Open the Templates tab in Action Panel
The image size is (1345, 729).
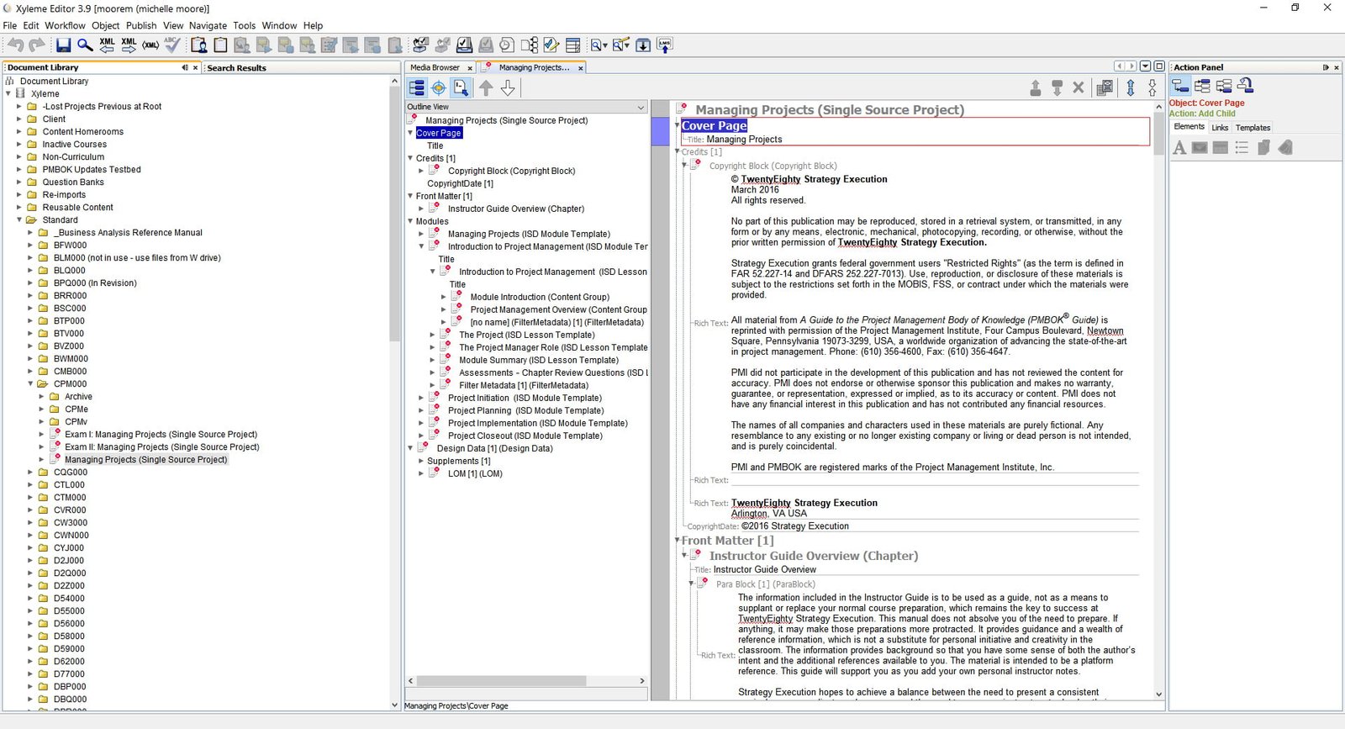tap(1253, 128)
